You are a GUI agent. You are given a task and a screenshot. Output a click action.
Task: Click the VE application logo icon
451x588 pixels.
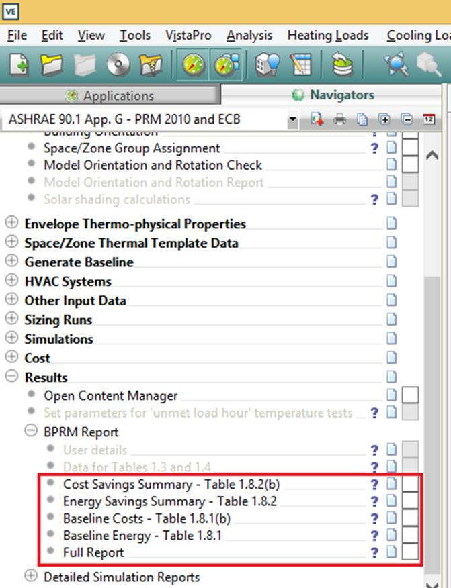pos(11,11)
